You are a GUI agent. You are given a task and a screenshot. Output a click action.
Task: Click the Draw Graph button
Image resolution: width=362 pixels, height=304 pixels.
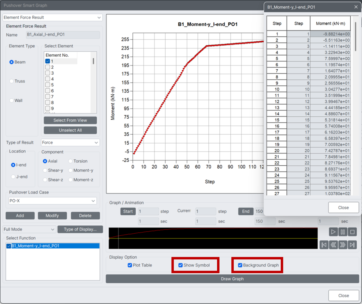coord(232,279)
